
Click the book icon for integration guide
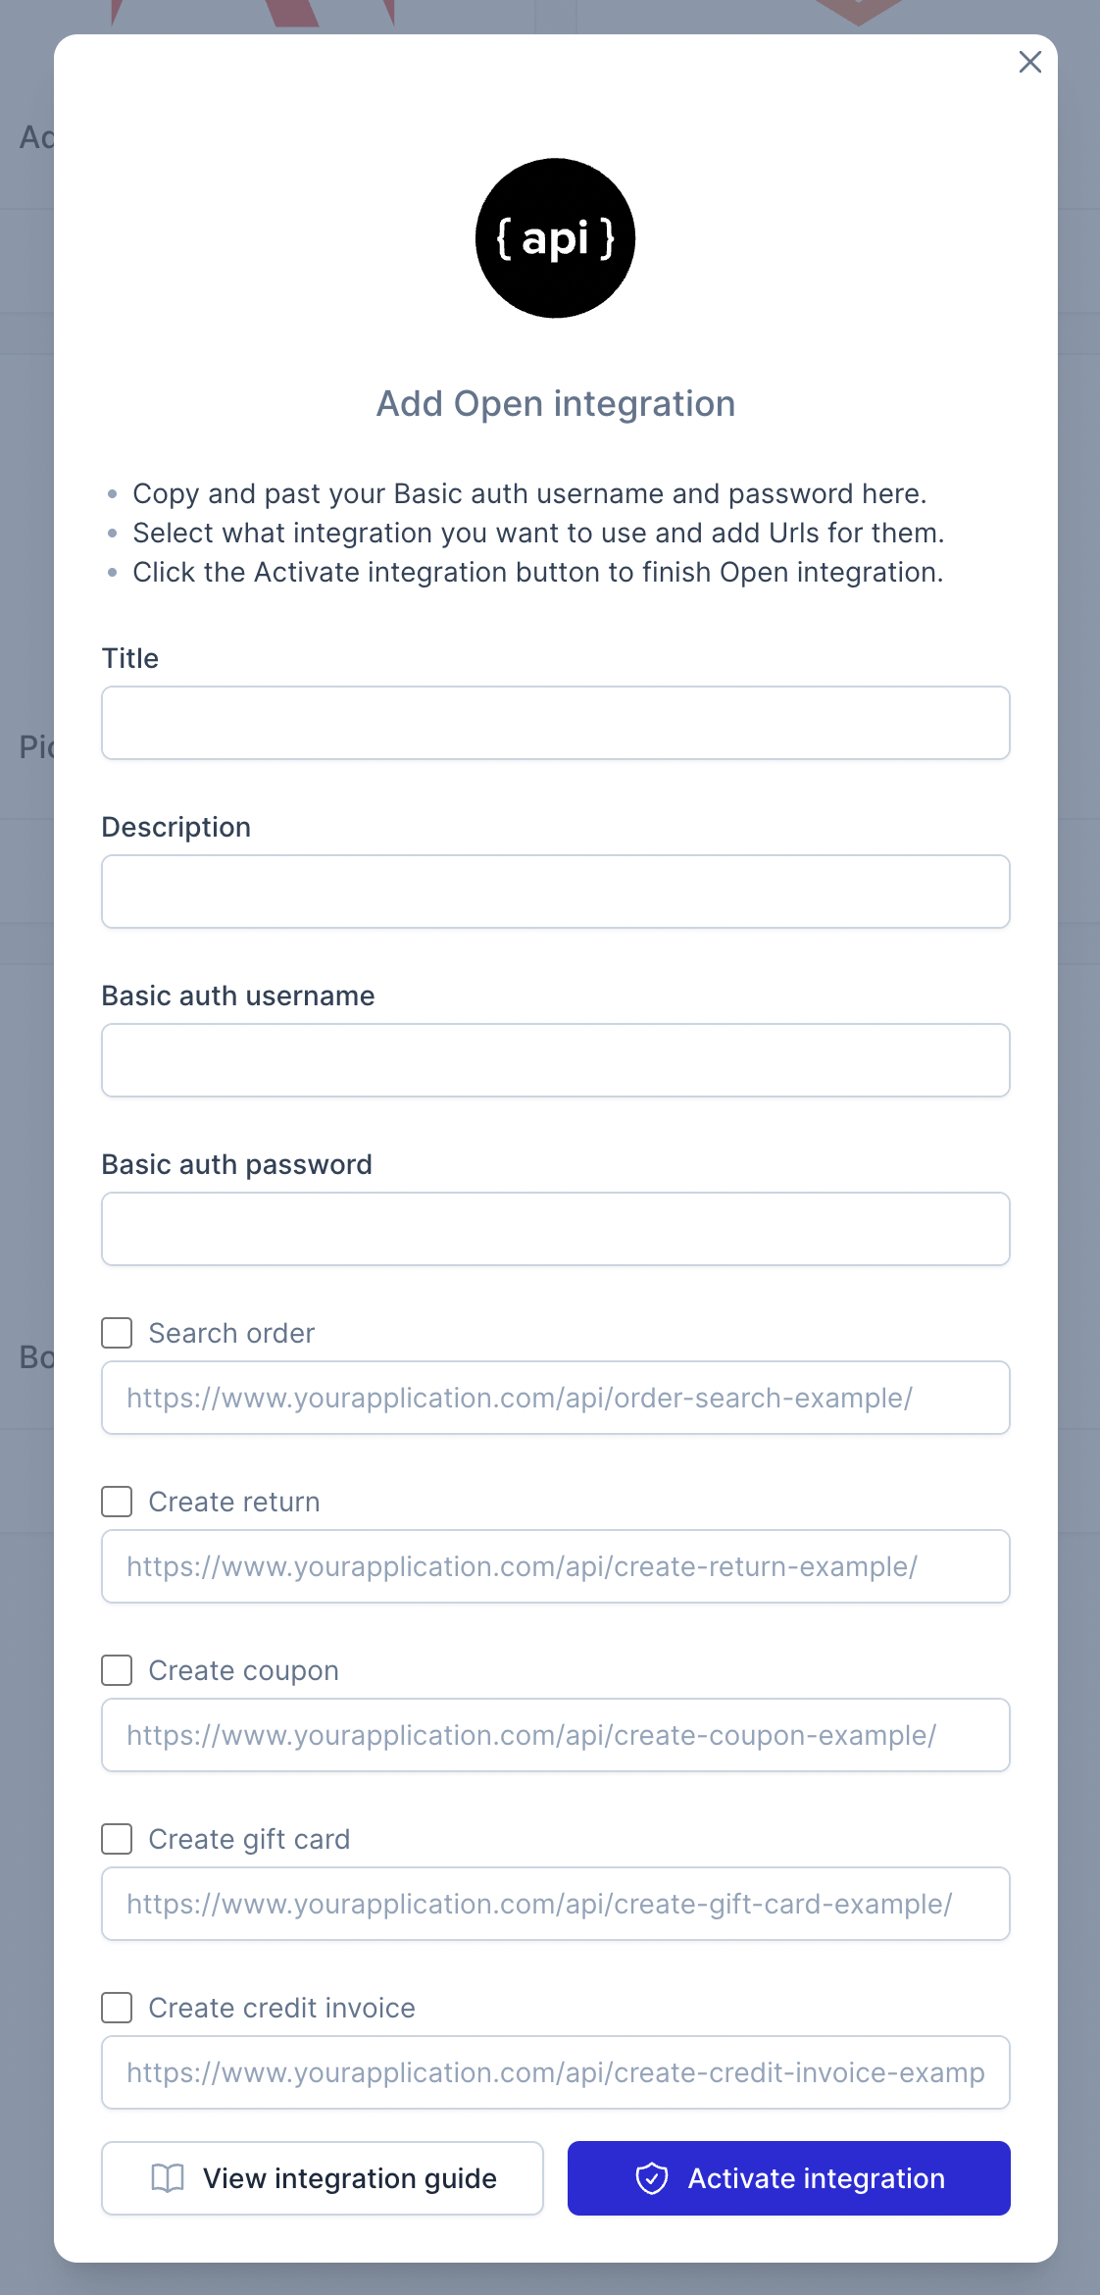tap(168, 2178)
